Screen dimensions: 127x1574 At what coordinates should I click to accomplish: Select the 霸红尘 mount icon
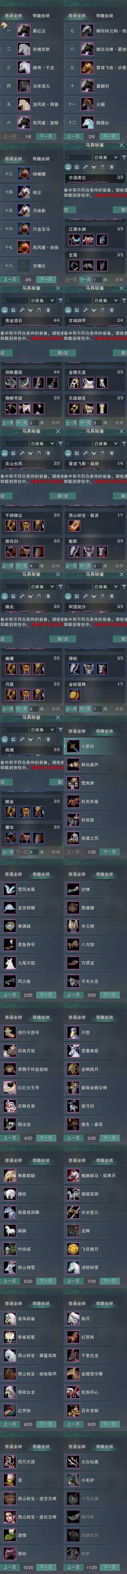point(24,30)
